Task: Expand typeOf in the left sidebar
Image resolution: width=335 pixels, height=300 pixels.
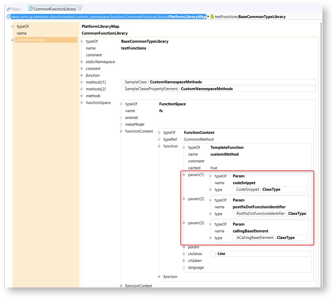Action: [12, 26]
